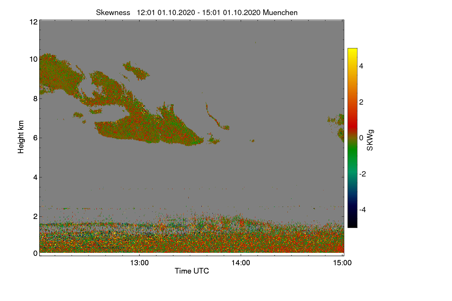Click the 13:00 time tick label
This screenshot has height=301, width=452.
[x=139, y=263]
